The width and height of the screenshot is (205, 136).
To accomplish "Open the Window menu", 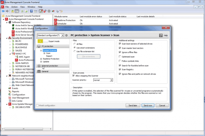I will (x=31, y=7).
